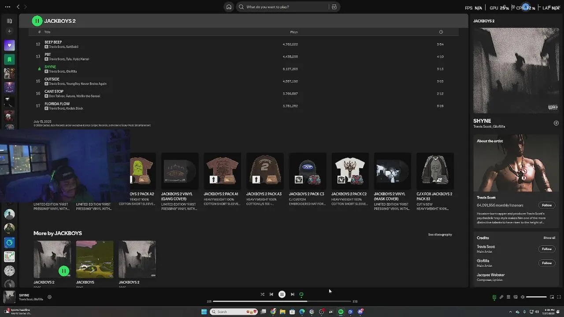Open JACKBOYS 2 PACK A1 merch item

(223, 181)
